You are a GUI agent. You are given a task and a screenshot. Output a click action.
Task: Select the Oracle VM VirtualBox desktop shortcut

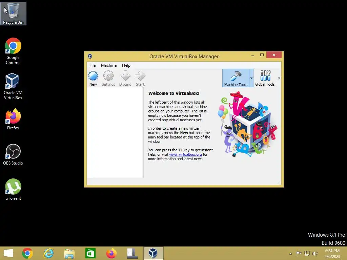click(x=13, y=86)
